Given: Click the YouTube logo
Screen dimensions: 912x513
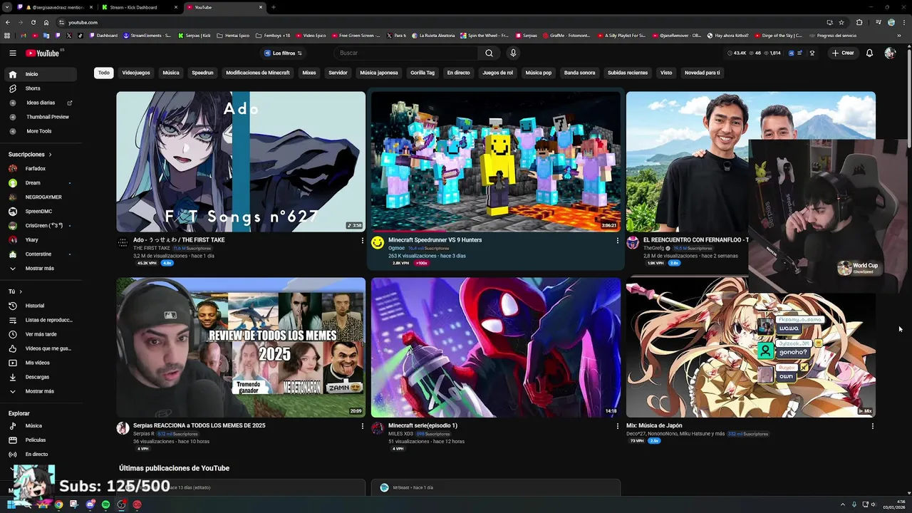Looking at the screenshot, I should pyautogui.click(x=43, y=53).
